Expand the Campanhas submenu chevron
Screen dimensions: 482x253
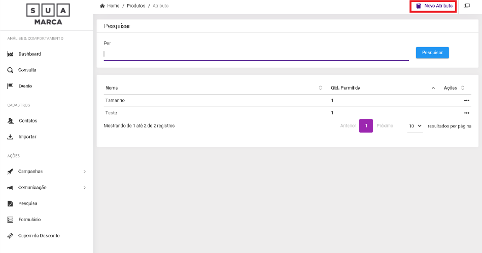click(84, 172)
